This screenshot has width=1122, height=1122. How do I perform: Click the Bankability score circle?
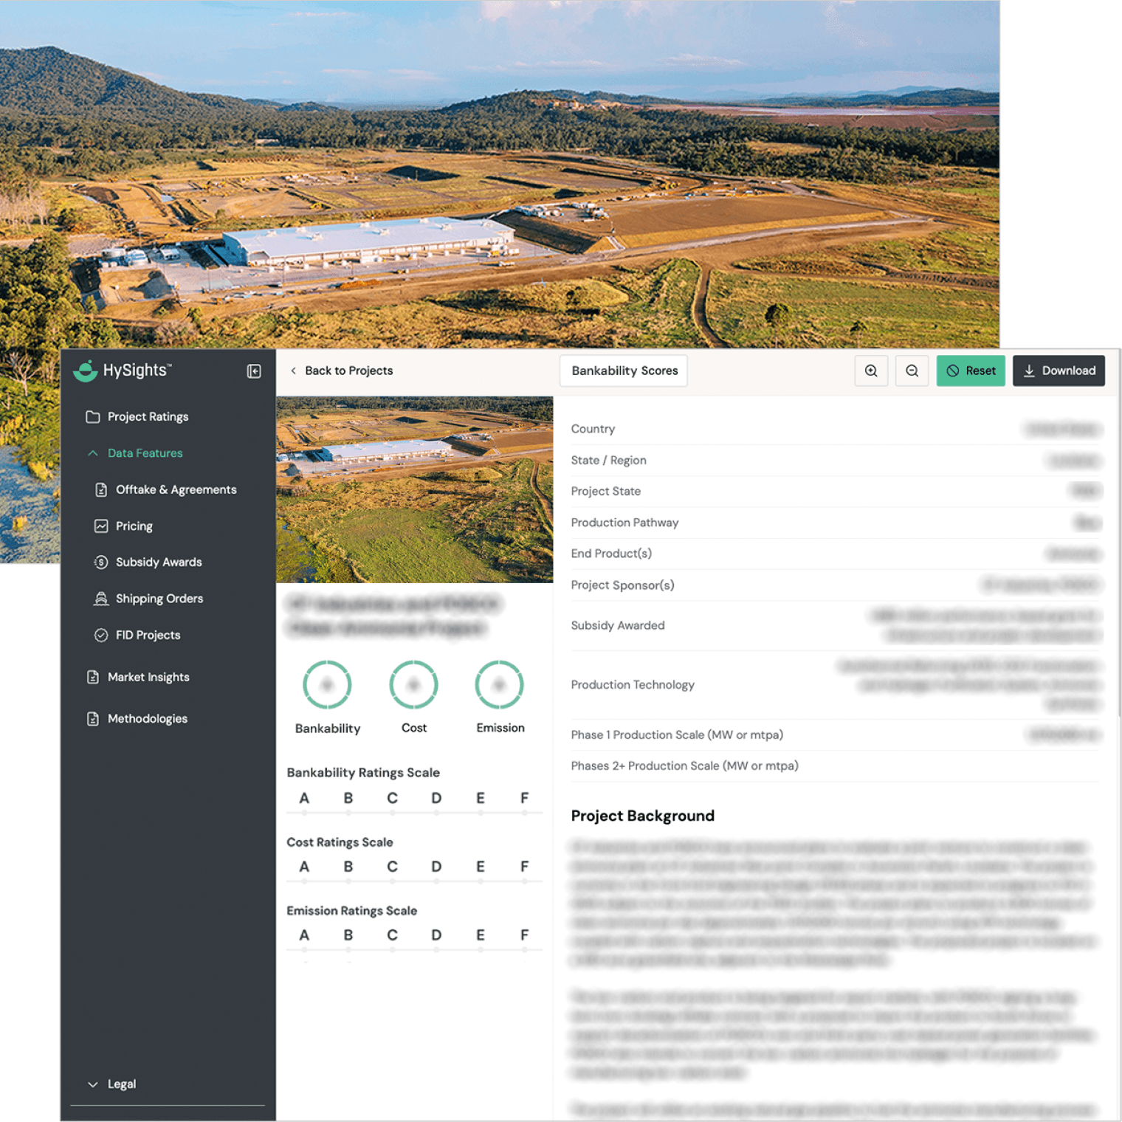click(327, 685)
